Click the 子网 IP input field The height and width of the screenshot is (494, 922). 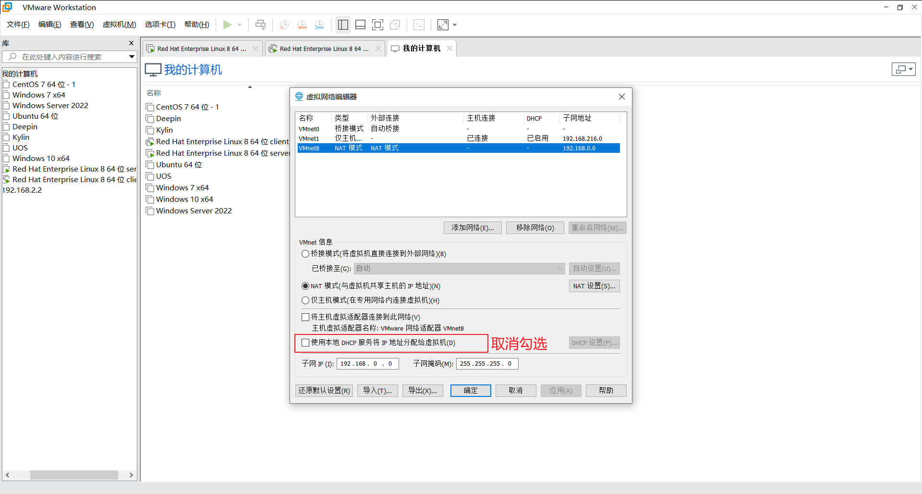[x=367, y=364]
